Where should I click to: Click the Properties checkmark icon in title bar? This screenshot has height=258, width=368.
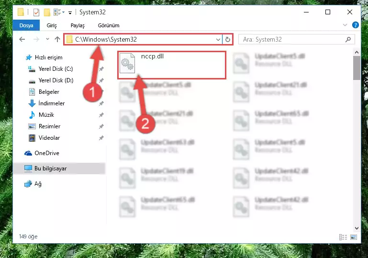tap(36, 12)
